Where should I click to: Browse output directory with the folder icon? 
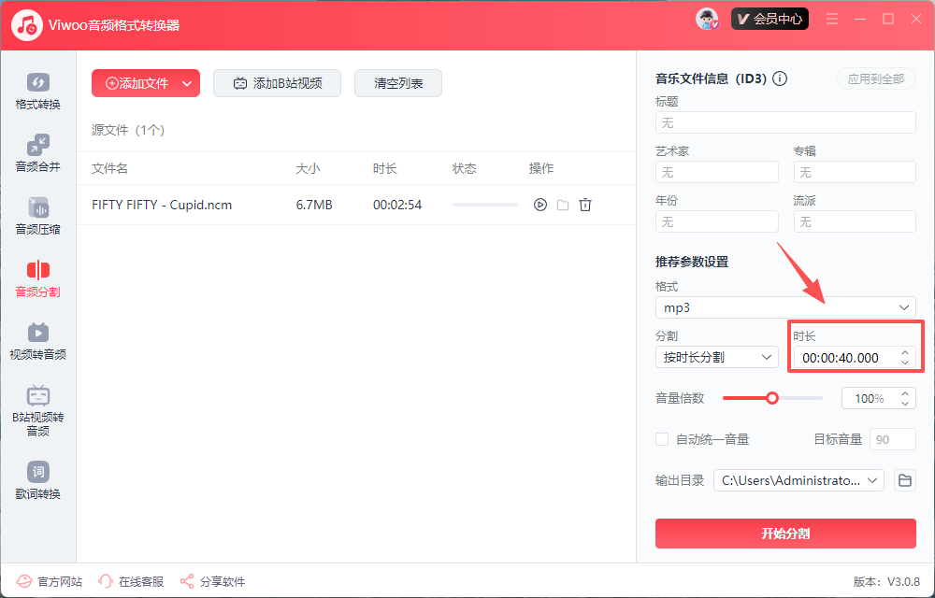click(x=903, y=479)
